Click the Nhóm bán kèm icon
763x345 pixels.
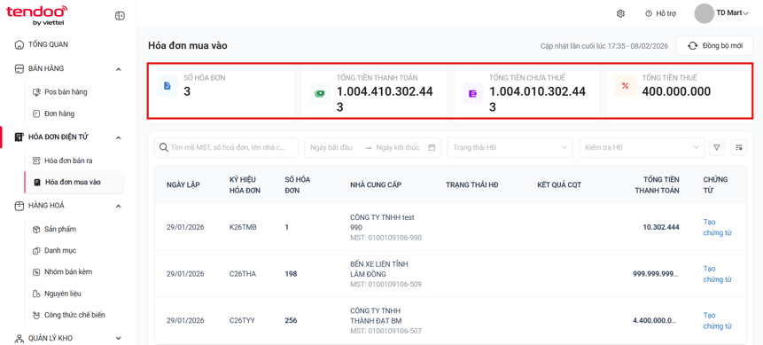click(x=35, y=272)
